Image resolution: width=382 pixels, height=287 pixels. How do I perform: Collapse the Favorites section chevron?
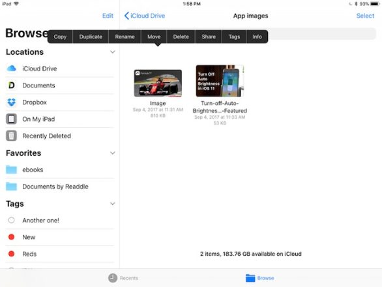113,153
